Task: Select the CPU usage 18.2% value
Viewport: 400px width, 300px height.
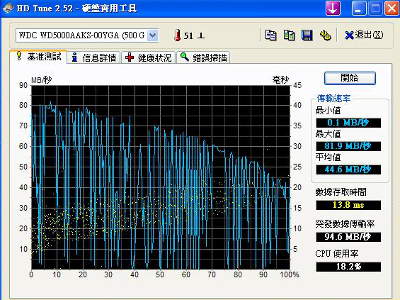Action: click(x=348, y=267)
